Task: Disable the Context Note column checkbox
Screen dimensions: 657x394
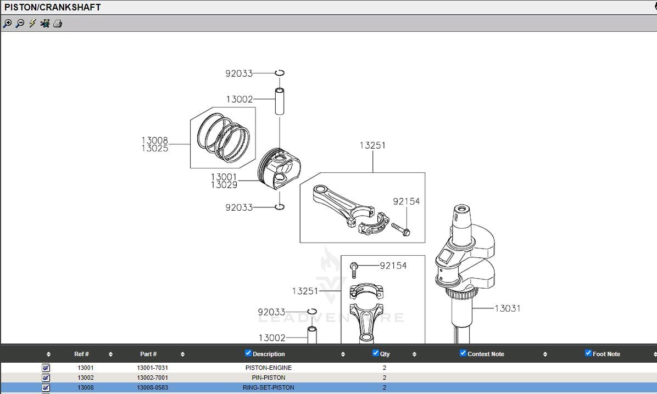Action: (x=463, y=353)
